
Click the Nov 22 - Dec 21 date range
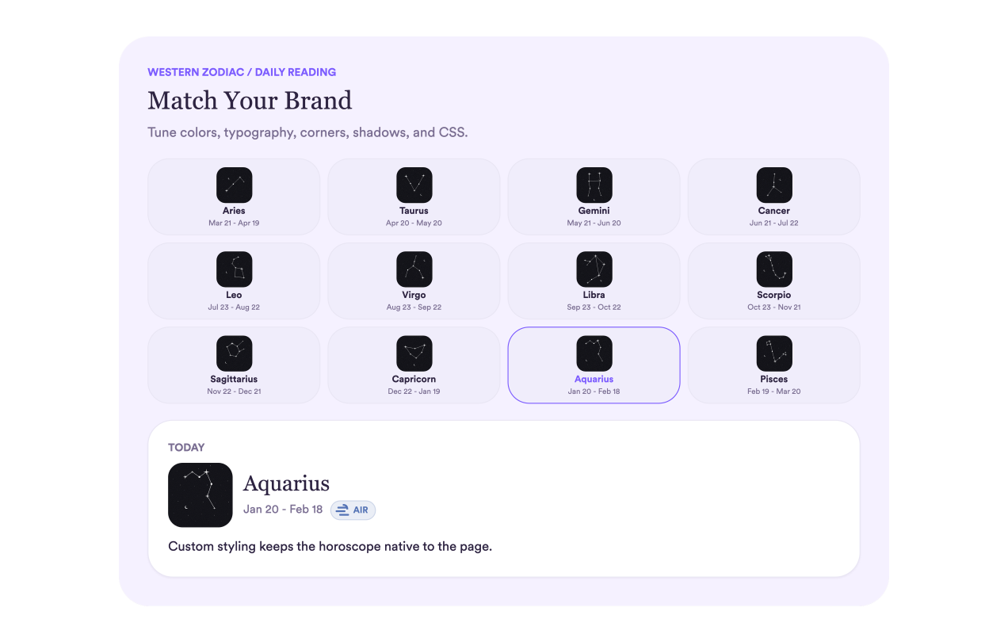pyautogui.click(x=234, y=391)
